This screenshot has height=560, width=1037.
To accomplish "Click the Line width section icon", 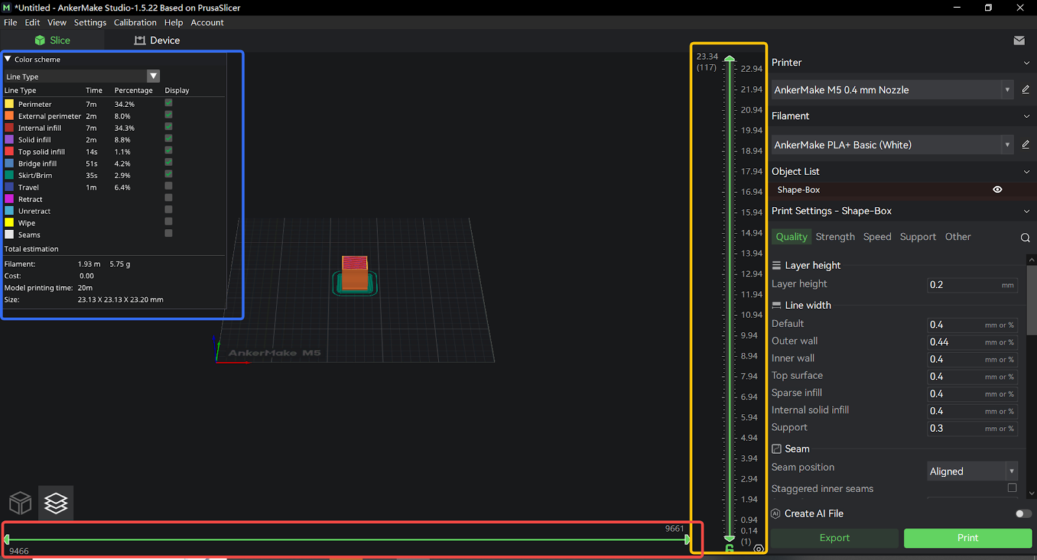I will click(776, 306).
